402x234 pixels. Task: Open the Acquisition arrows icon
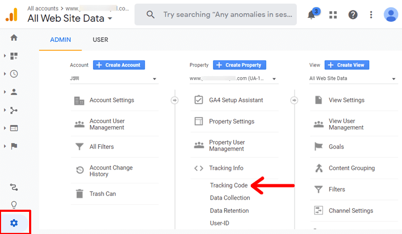tap(14, 110)
